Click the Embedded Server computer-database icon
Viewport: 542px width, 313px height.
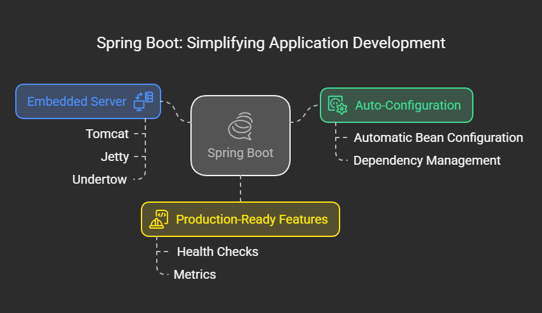point(143,101)
